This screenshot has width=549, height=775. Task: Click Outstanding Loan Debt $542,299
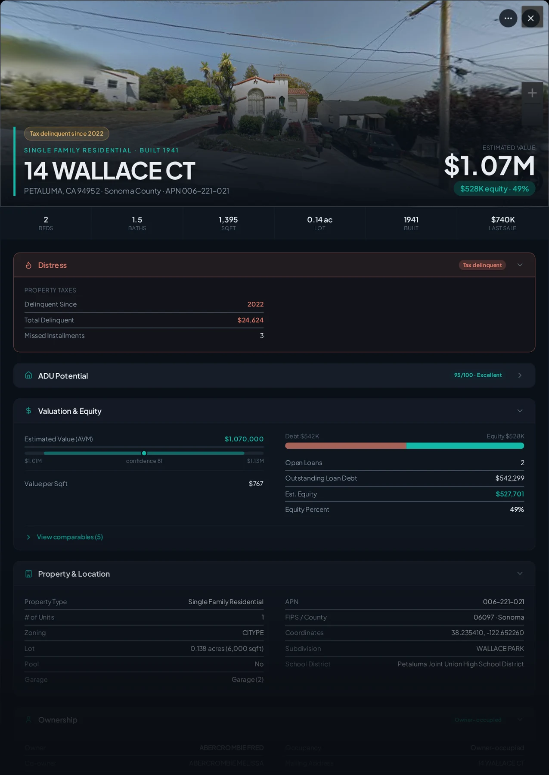pos(510,478)
